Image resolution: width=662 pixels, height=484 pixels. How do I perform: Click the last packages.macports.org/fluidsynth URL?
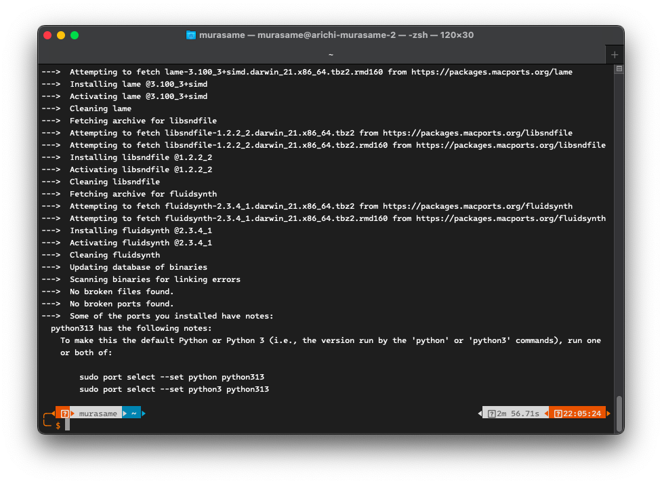(x=511, y=218)
